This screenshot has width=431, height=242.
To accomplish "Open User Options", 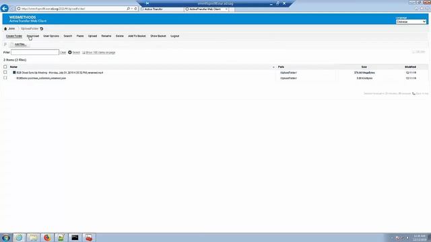I will tap(51, 36).
